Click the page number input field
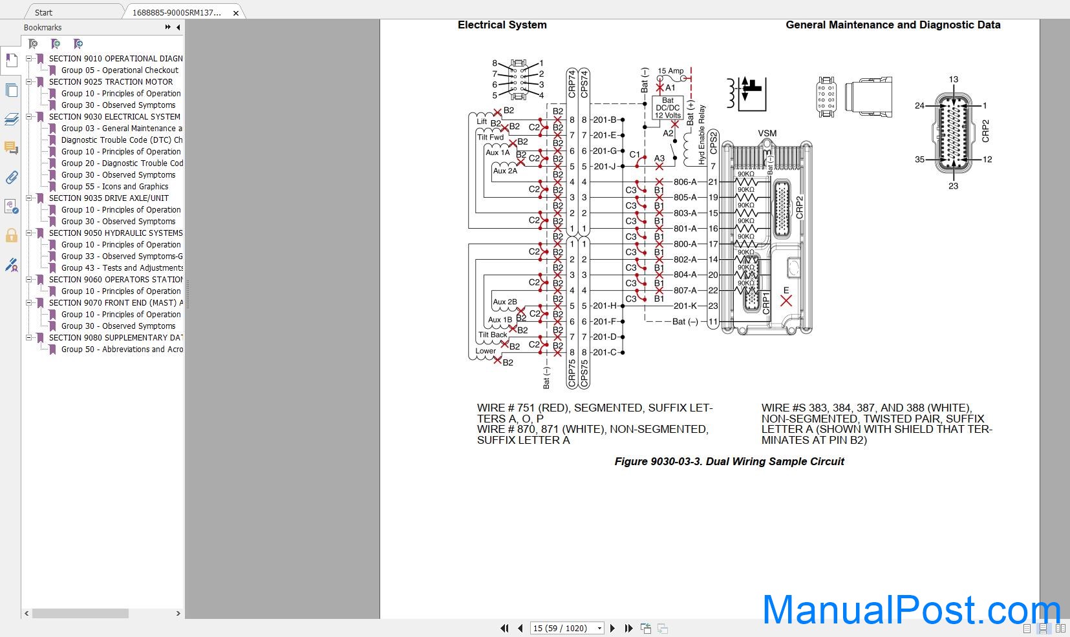 pyautogui.click(x=562, y=628)
